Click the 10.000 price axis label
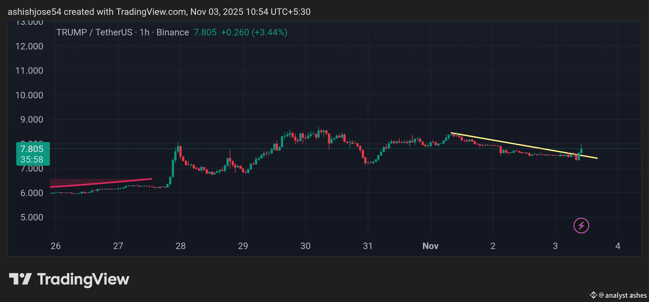The height and width of the screenshot is (302, 649). pyautogui.click(x=29, y=95)
